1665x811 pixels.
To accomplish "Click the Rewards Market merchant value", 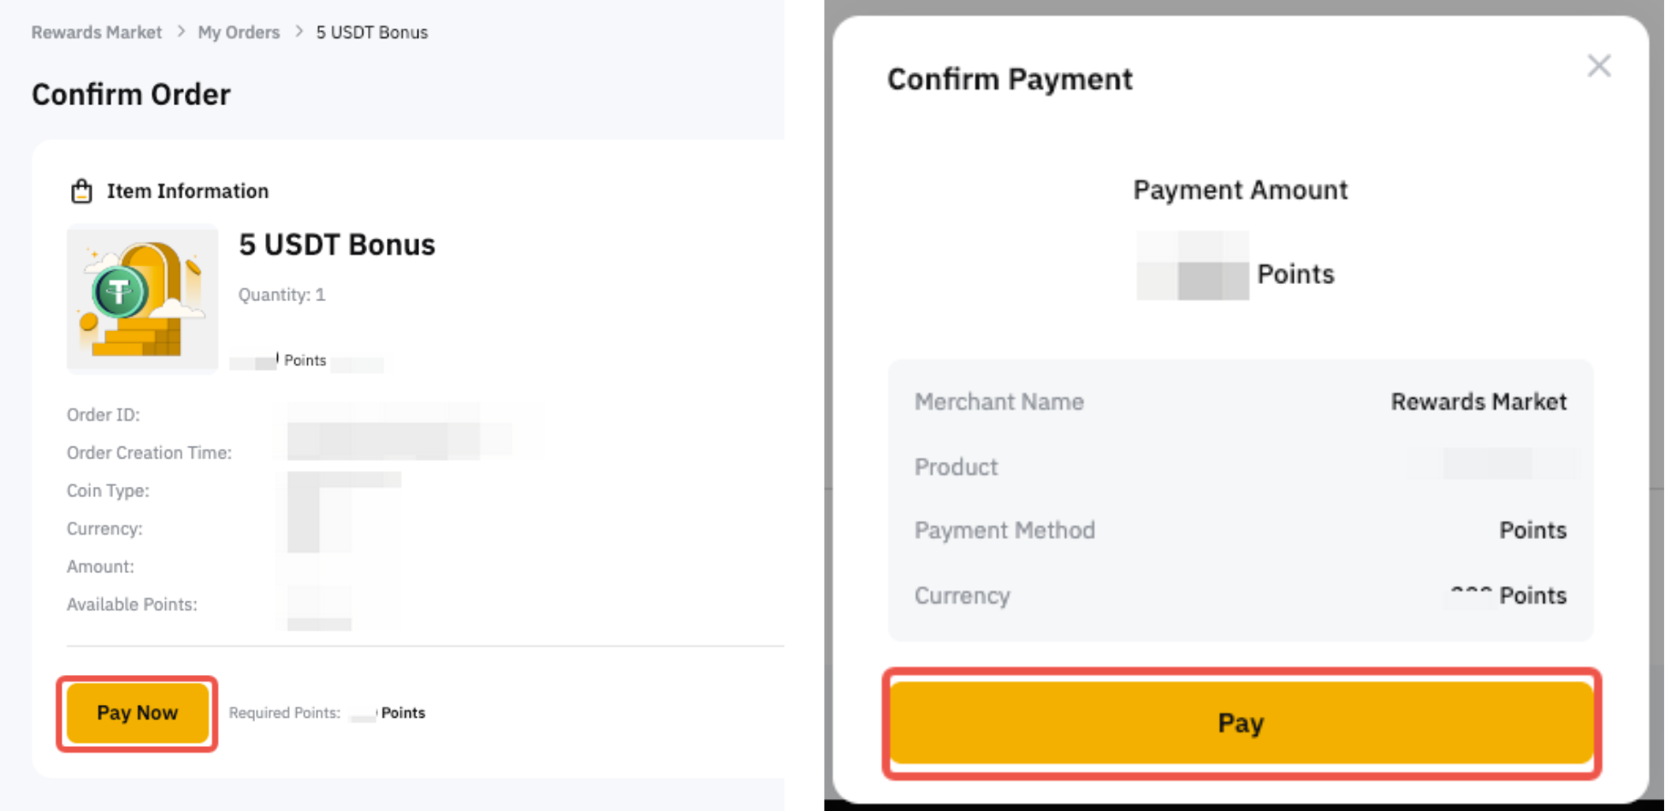I will pyautogui.click(x=1478, y=402).
